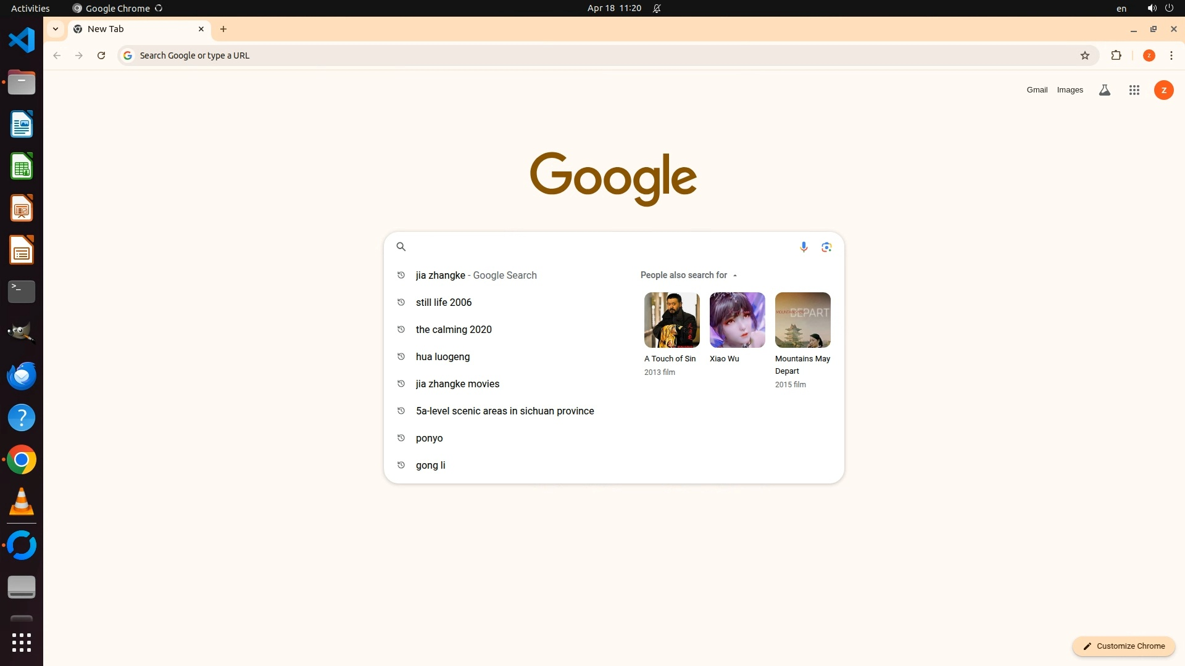The width and height of the screenshot is (1185, 666).
Task: Open the Gmail link
Action: coord(1037,90)
